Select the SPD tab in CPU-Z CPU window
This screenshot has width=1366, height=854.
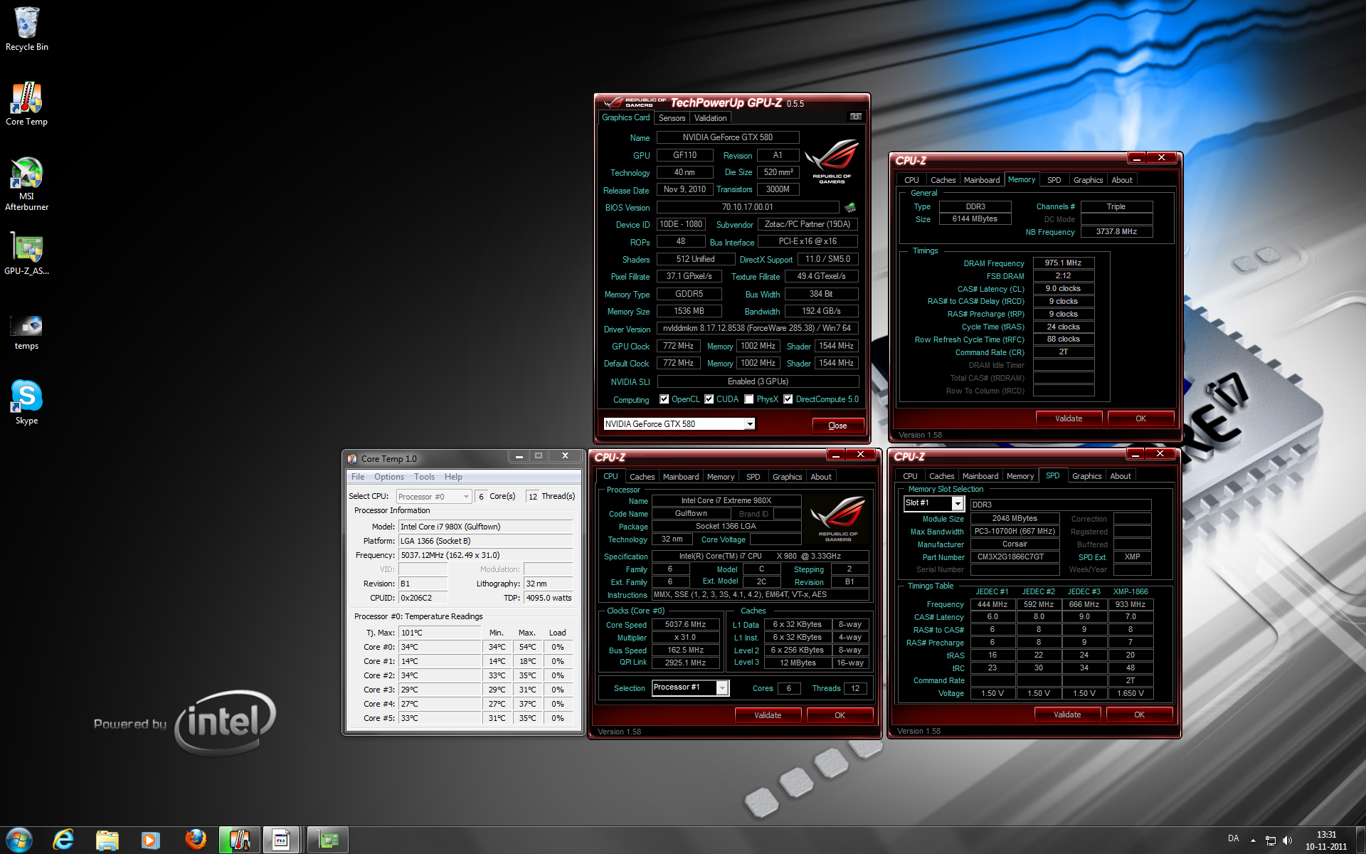[753, 477]
